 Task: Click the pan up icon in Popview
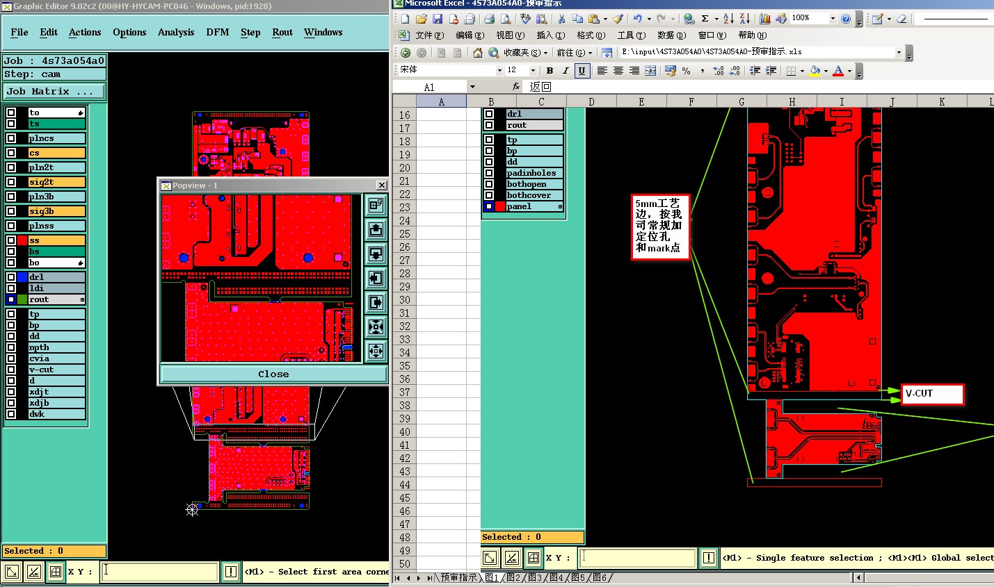[376, 230]
